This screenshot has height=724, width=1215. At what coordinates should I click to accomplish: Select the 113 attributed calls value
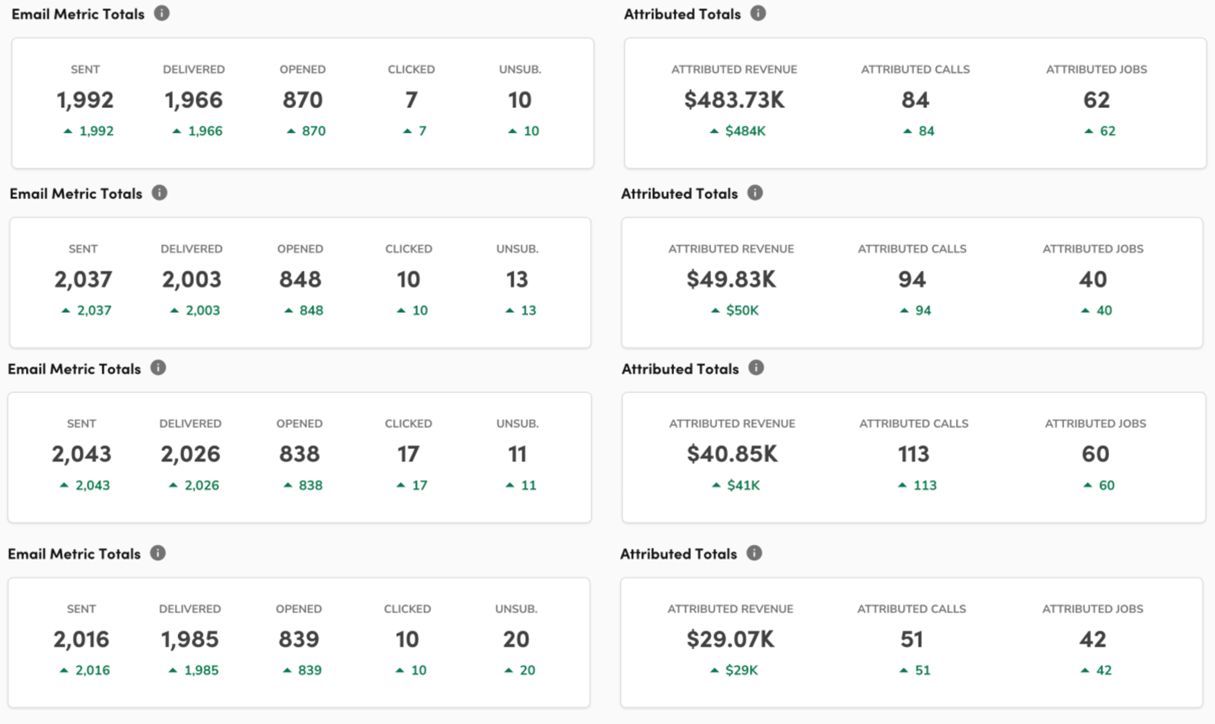[x=914, y=454]
